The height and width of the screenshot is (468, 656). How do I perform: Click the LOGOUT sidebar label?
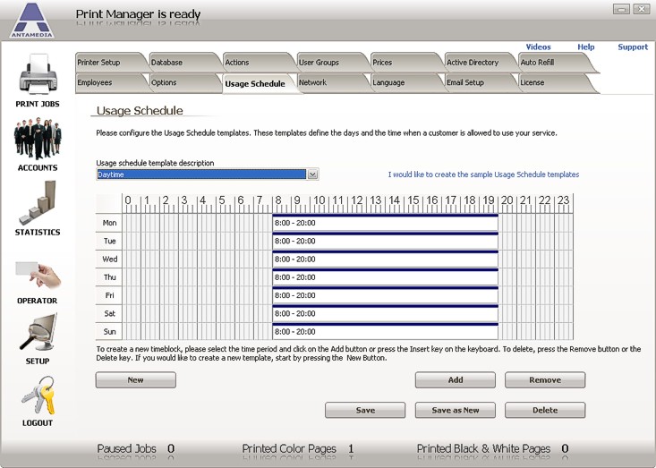[38, 423]
